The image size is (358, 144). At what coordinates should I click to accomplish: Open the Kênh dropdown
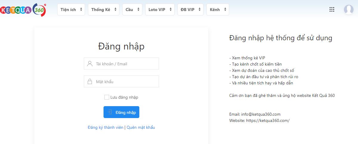tap(217, 10)
